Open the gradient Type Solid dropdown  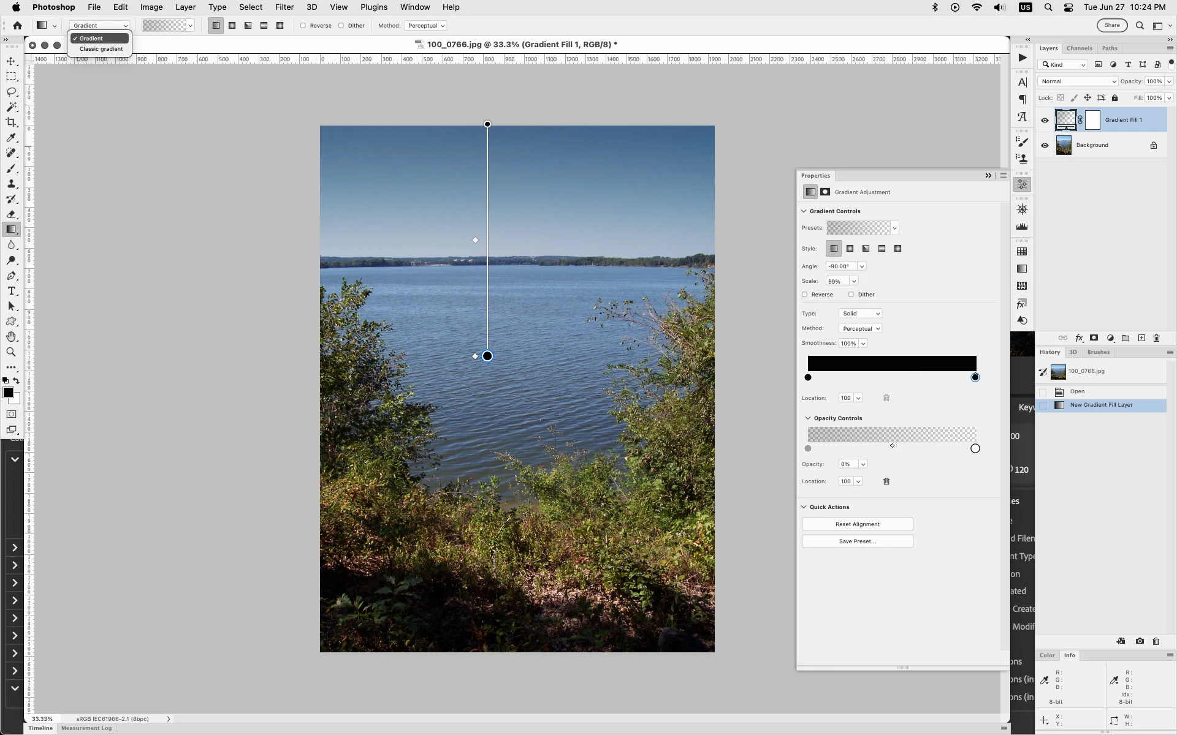click(860, 314)
